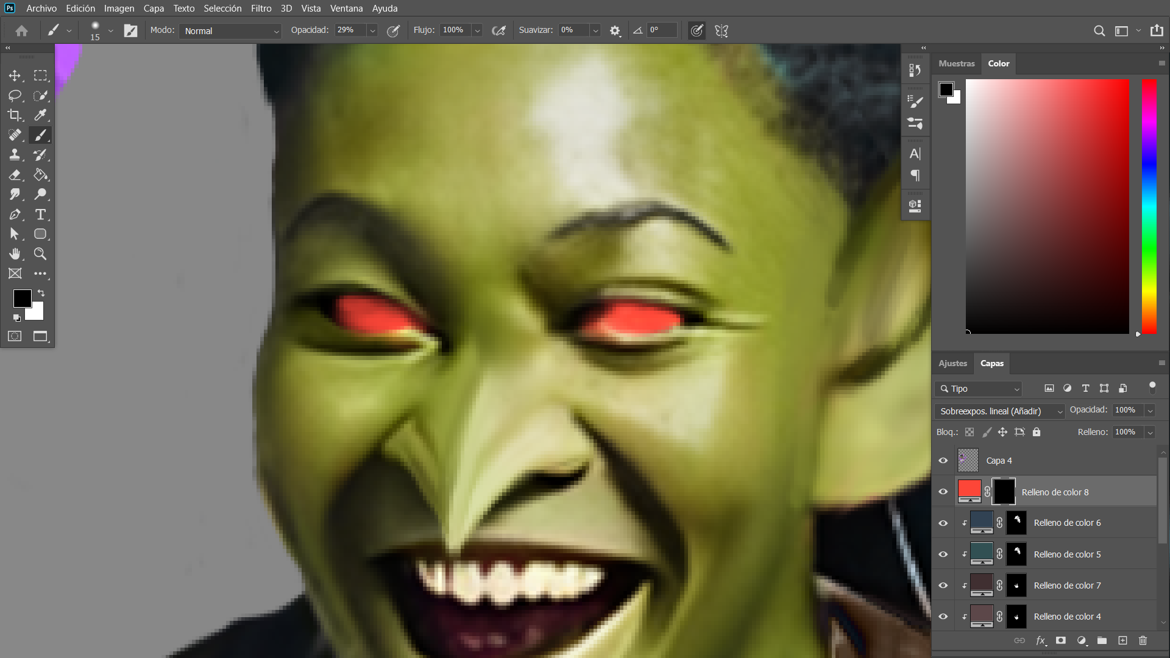Open the smoothing options gear icon
The height and width of the screenshot is (658, 1170).
click(615, 30)
